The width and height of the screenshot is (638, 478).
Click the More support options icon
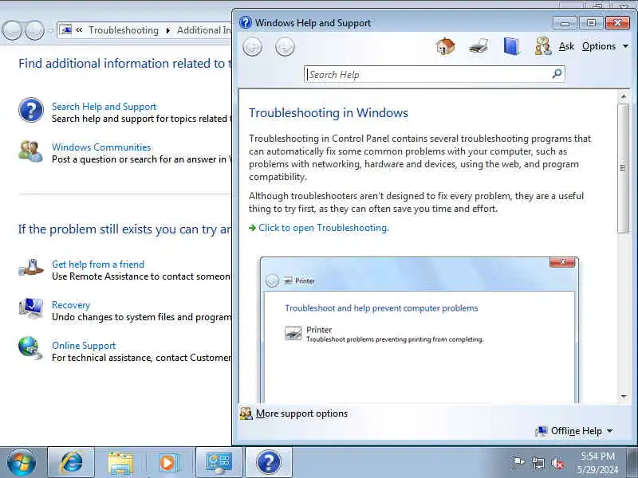point(246,413)
